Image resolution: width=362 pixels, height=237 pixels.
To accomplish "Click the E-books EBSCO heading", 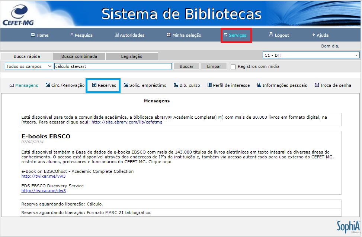I will (46, 136).
